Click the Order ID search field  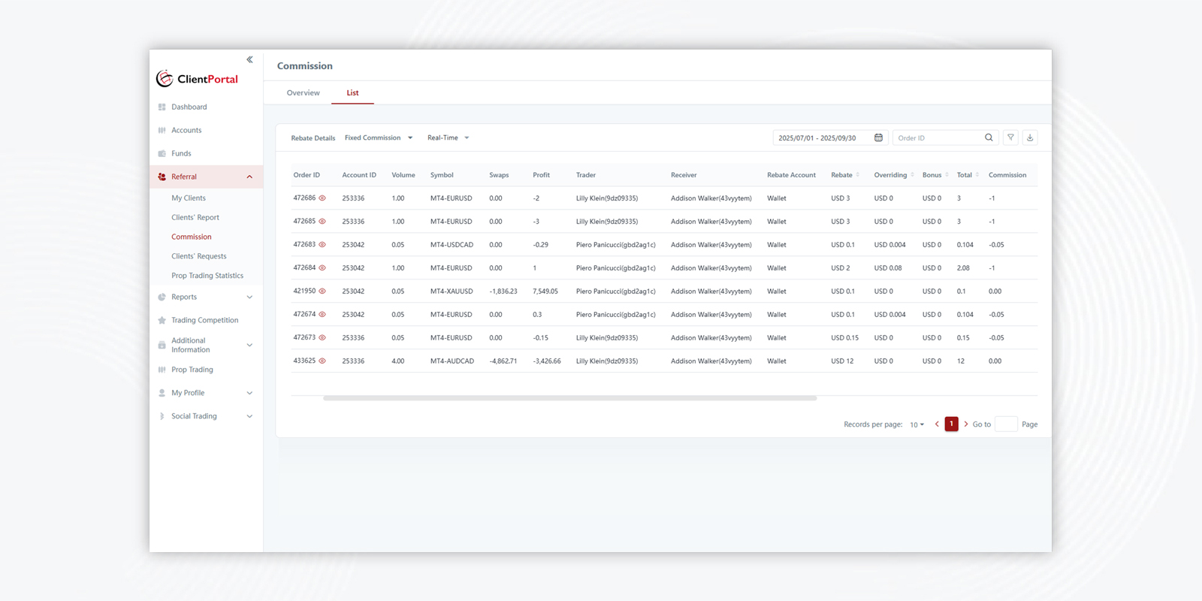(x=938, y=137)
